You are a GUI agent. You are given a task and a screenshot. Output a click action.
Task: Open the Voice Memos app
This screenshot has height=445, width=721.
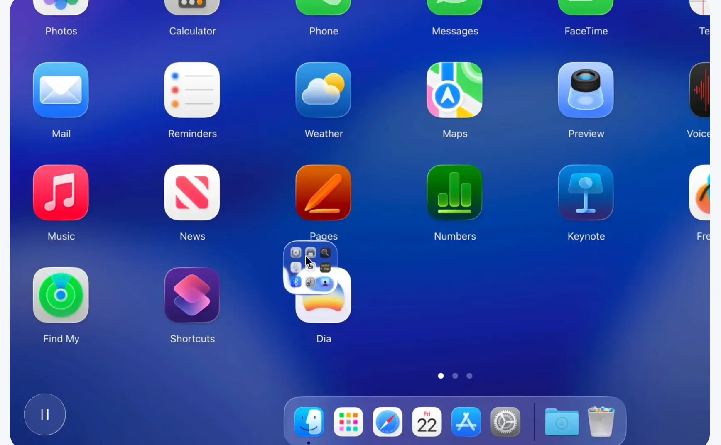coord(700,90)
